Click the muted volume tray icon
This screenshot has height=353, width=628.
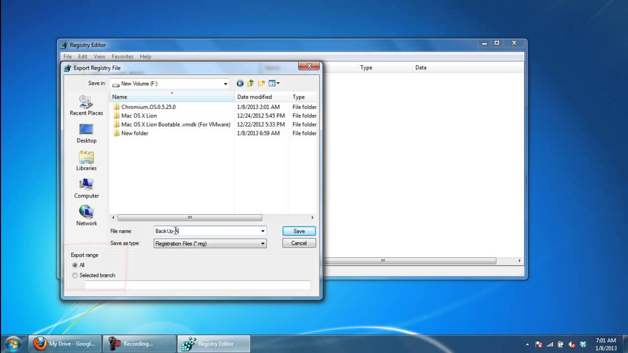coord(572,344)
